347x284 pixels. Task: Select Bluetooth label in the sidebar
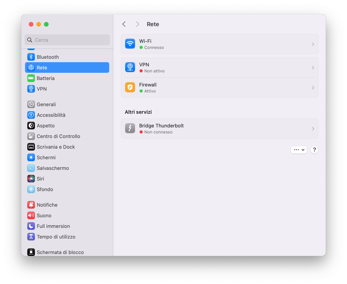[48, 57]
